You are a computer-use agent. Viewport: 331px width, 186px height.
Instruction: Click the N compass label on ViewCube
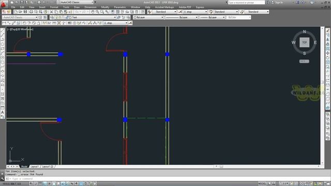pyautogui.click(x=304, y=32)
